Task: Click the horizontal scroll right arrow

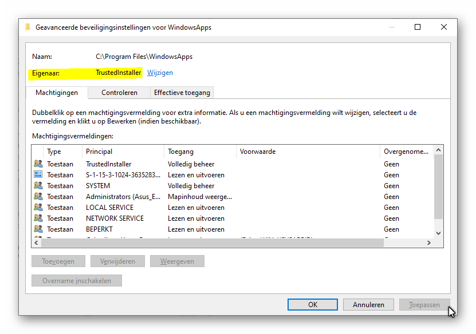Action: (428, 242)
